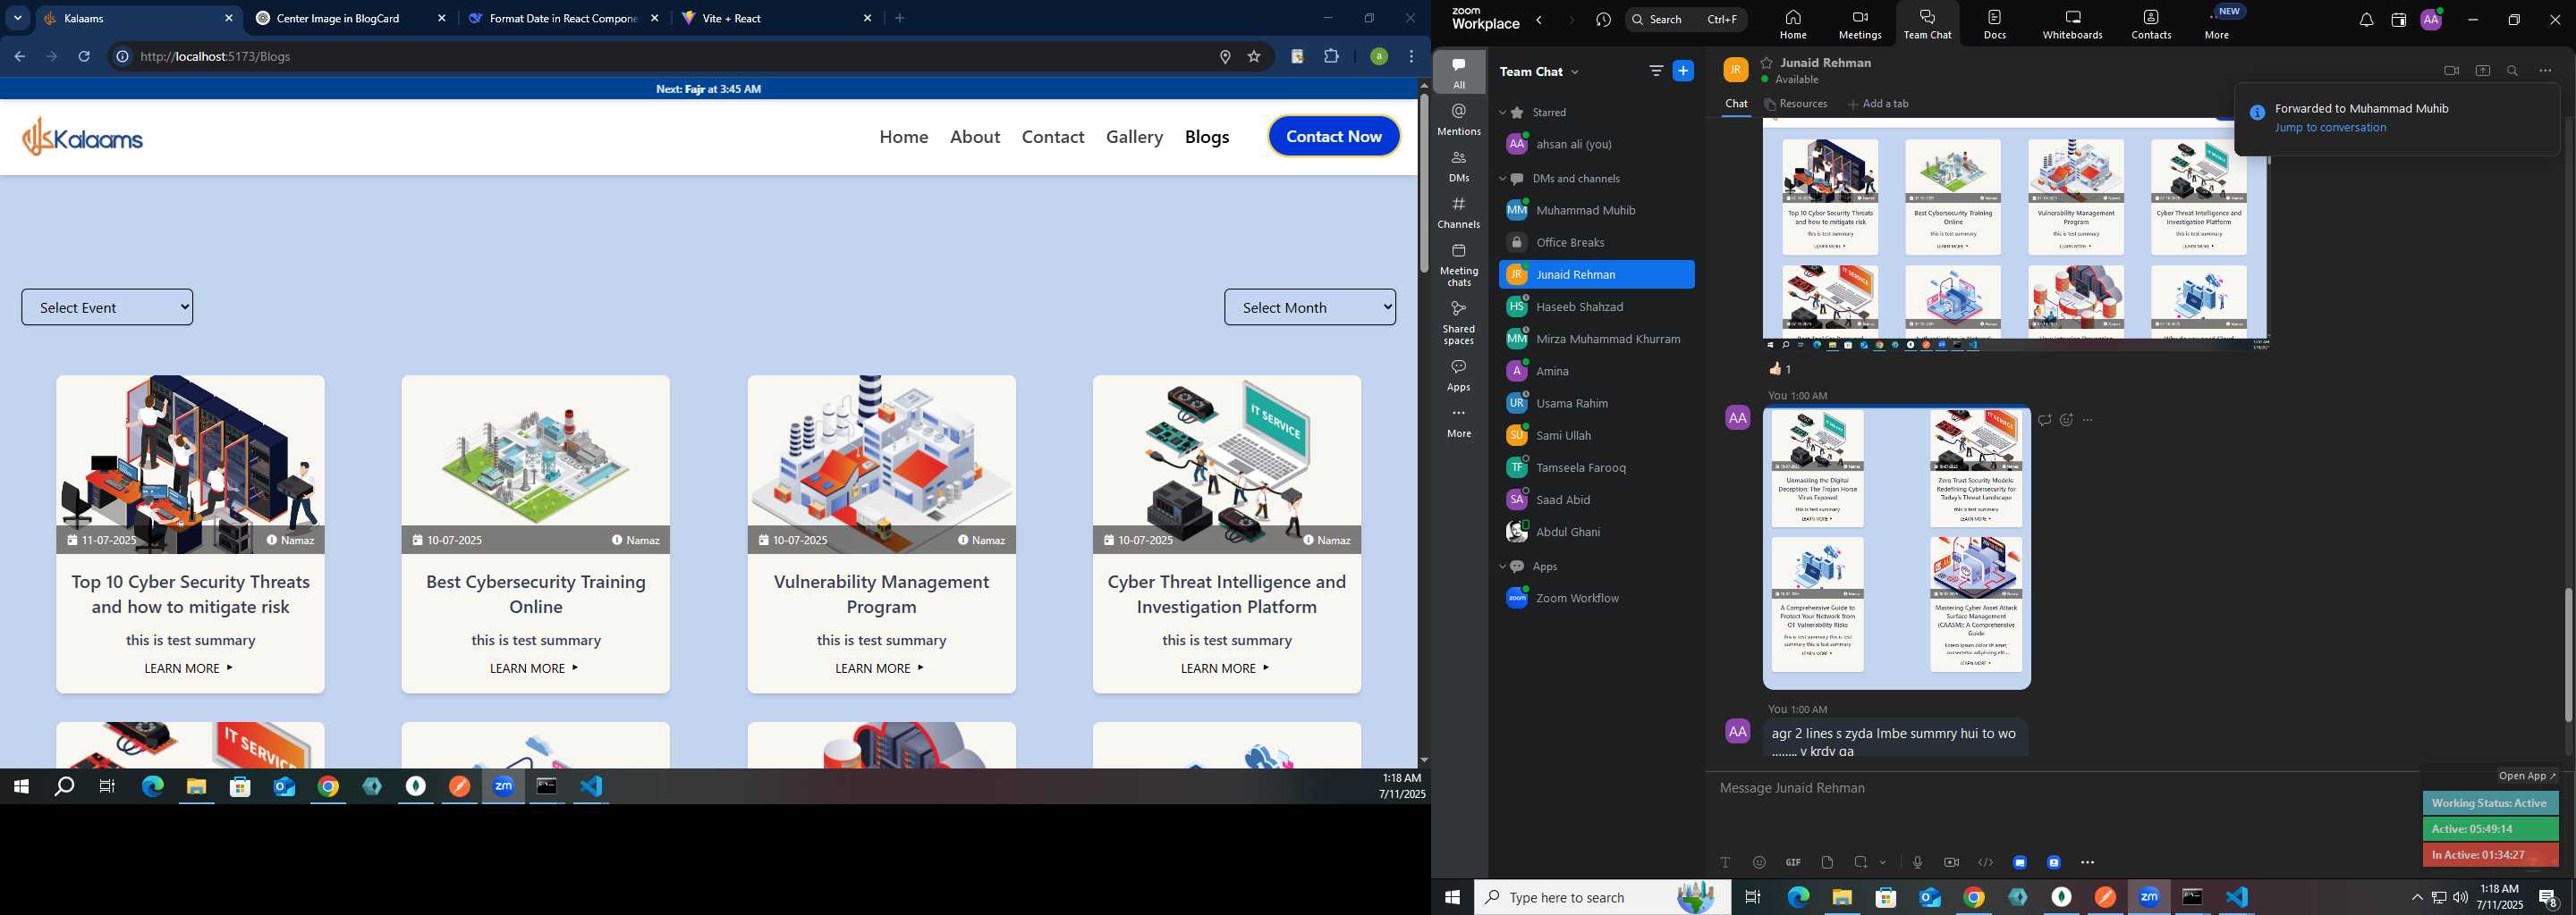Expand the Team Chat header dropdown
Screen dimensions: 2576x915
coord(1575,71)
